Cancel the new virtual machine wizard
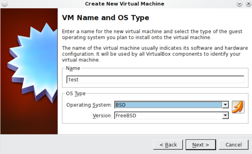This screenshot has height=154, width=252. coord(233,145)
